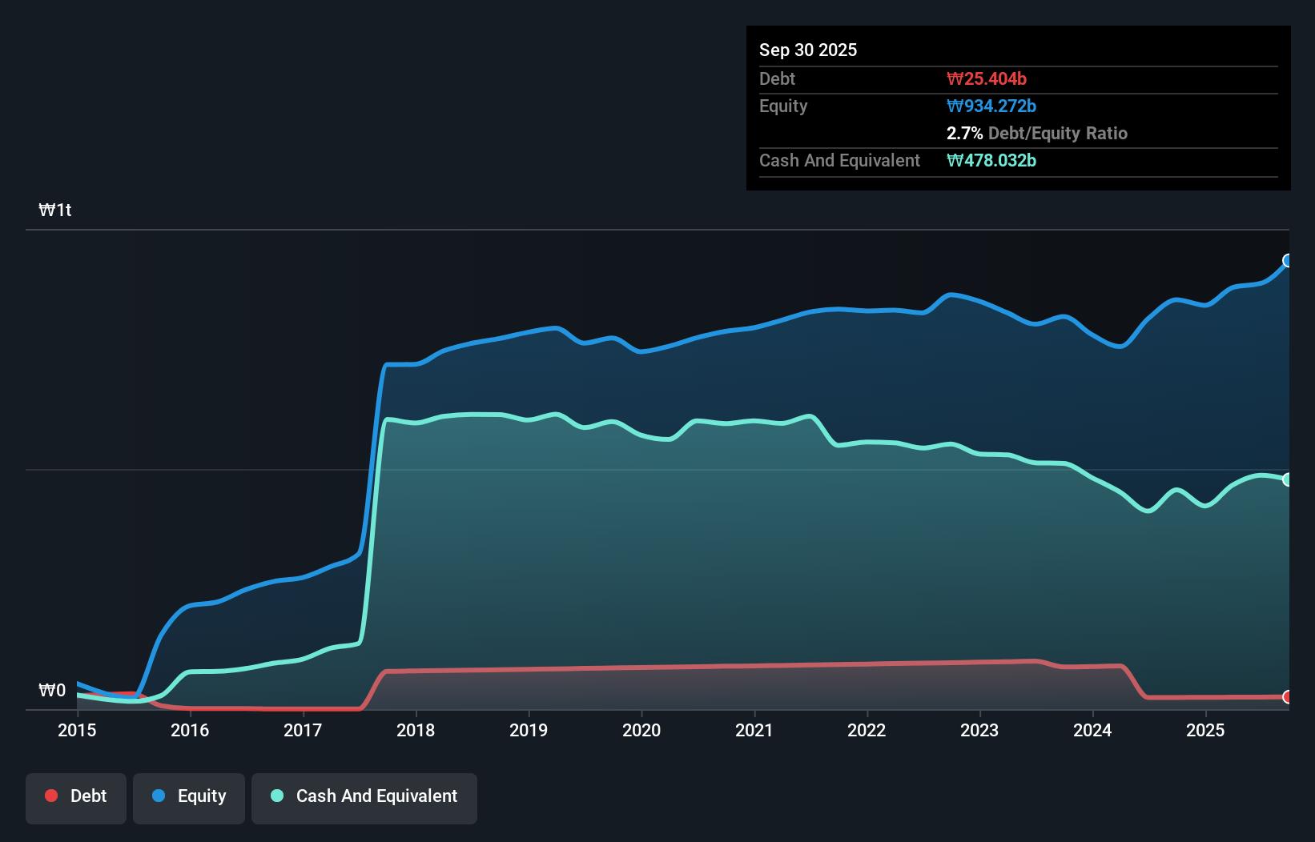Toggle the Debt series visibility

pyautogui.click(x=75, y=796)
